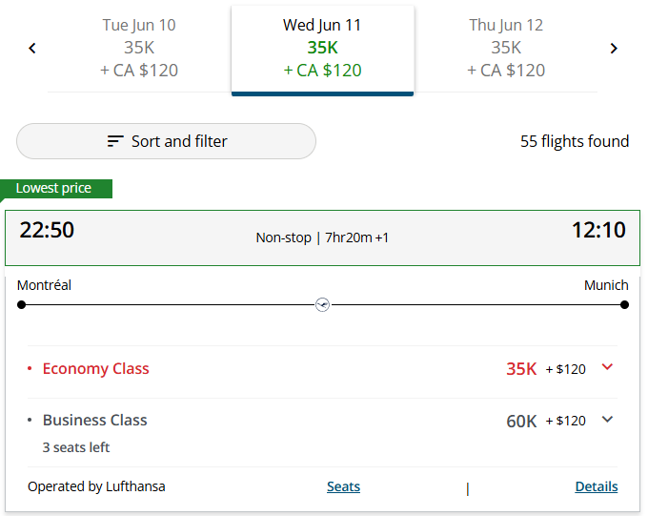Select the Thu Jun 12 date tab
Screen dimensions: 648x516
click(506, 48)
